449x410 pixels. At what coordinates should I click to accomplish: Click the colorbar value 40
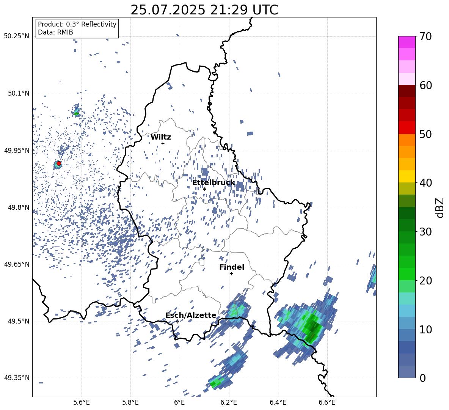425,183
